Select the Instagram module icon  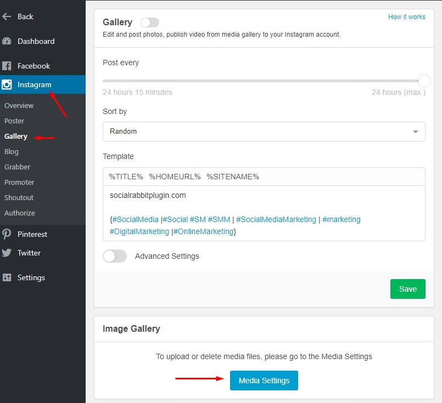[8, 84]
